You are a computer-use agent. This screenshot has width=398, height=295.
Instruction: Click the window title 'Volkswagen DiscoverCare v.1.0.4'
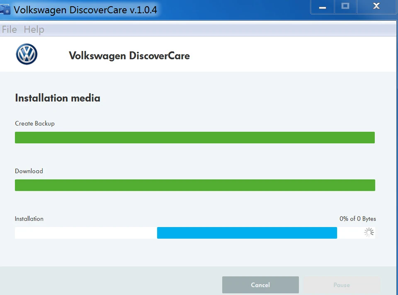tap(85, 10)
